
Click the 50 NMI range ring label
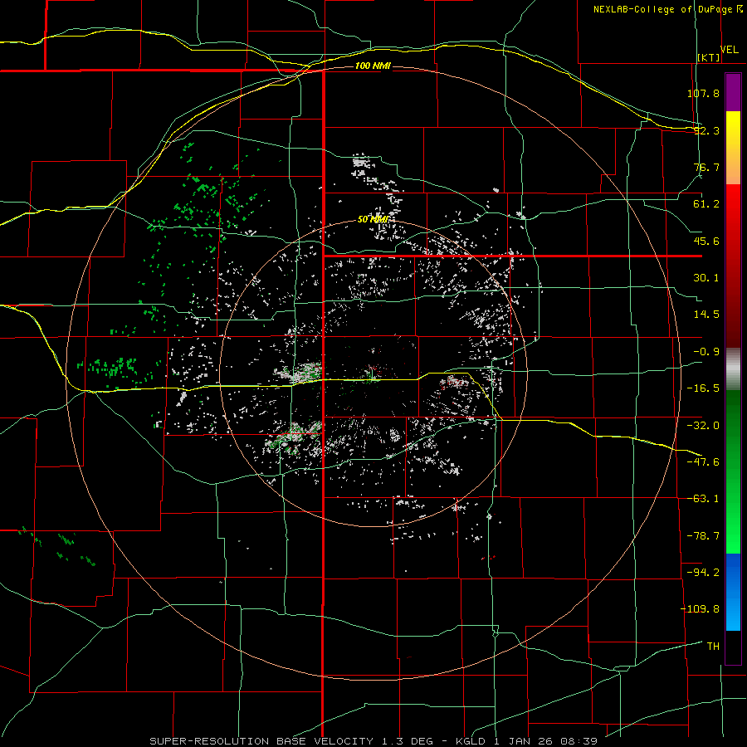click(x=373, y=220)
